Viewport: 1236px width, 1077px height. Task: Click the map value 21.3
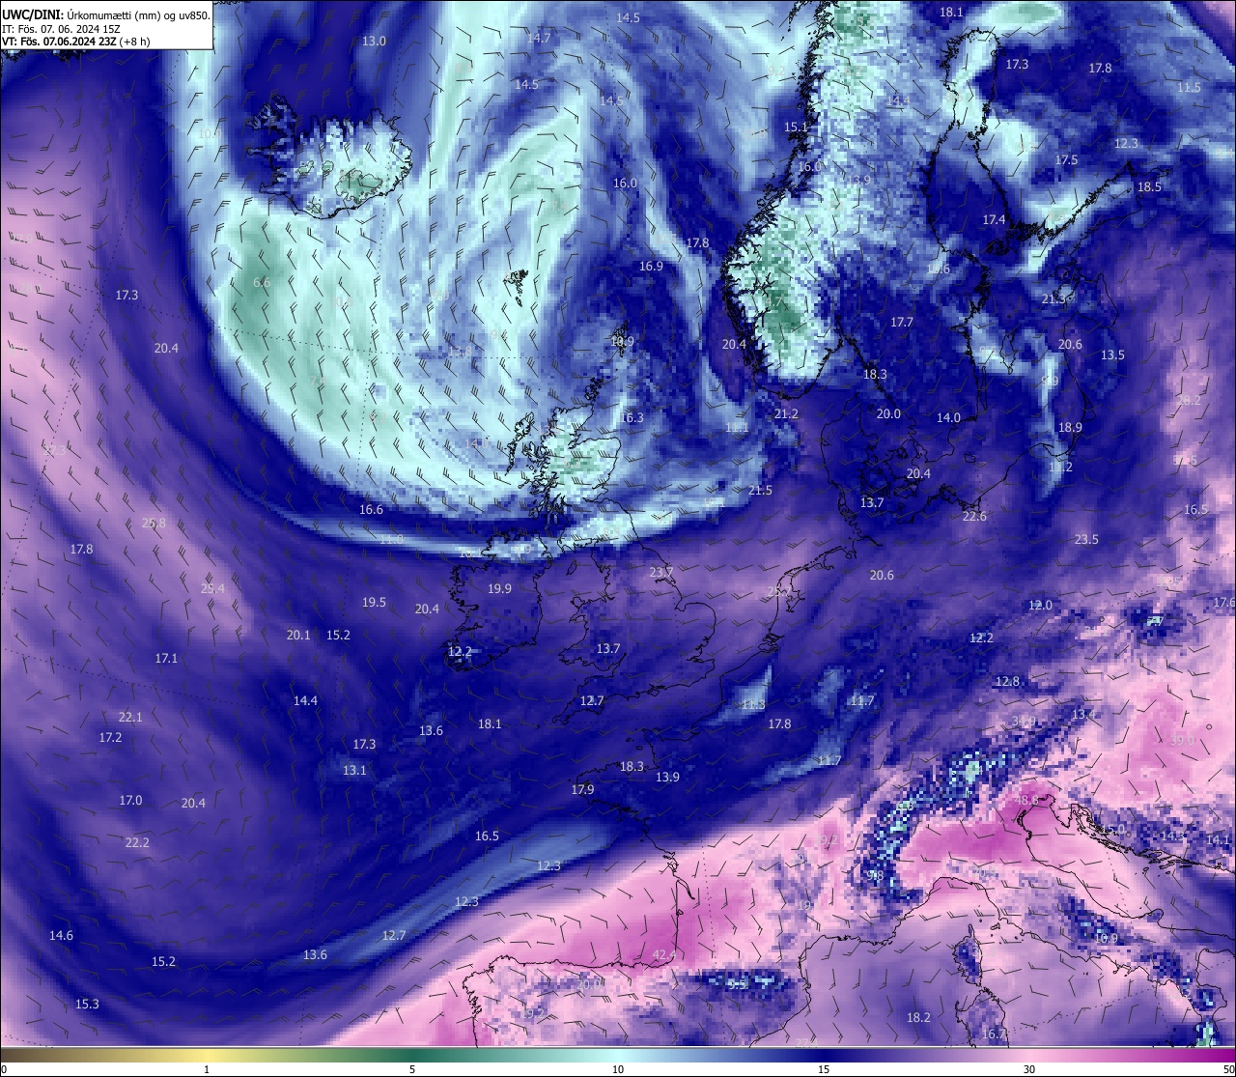1053,298
